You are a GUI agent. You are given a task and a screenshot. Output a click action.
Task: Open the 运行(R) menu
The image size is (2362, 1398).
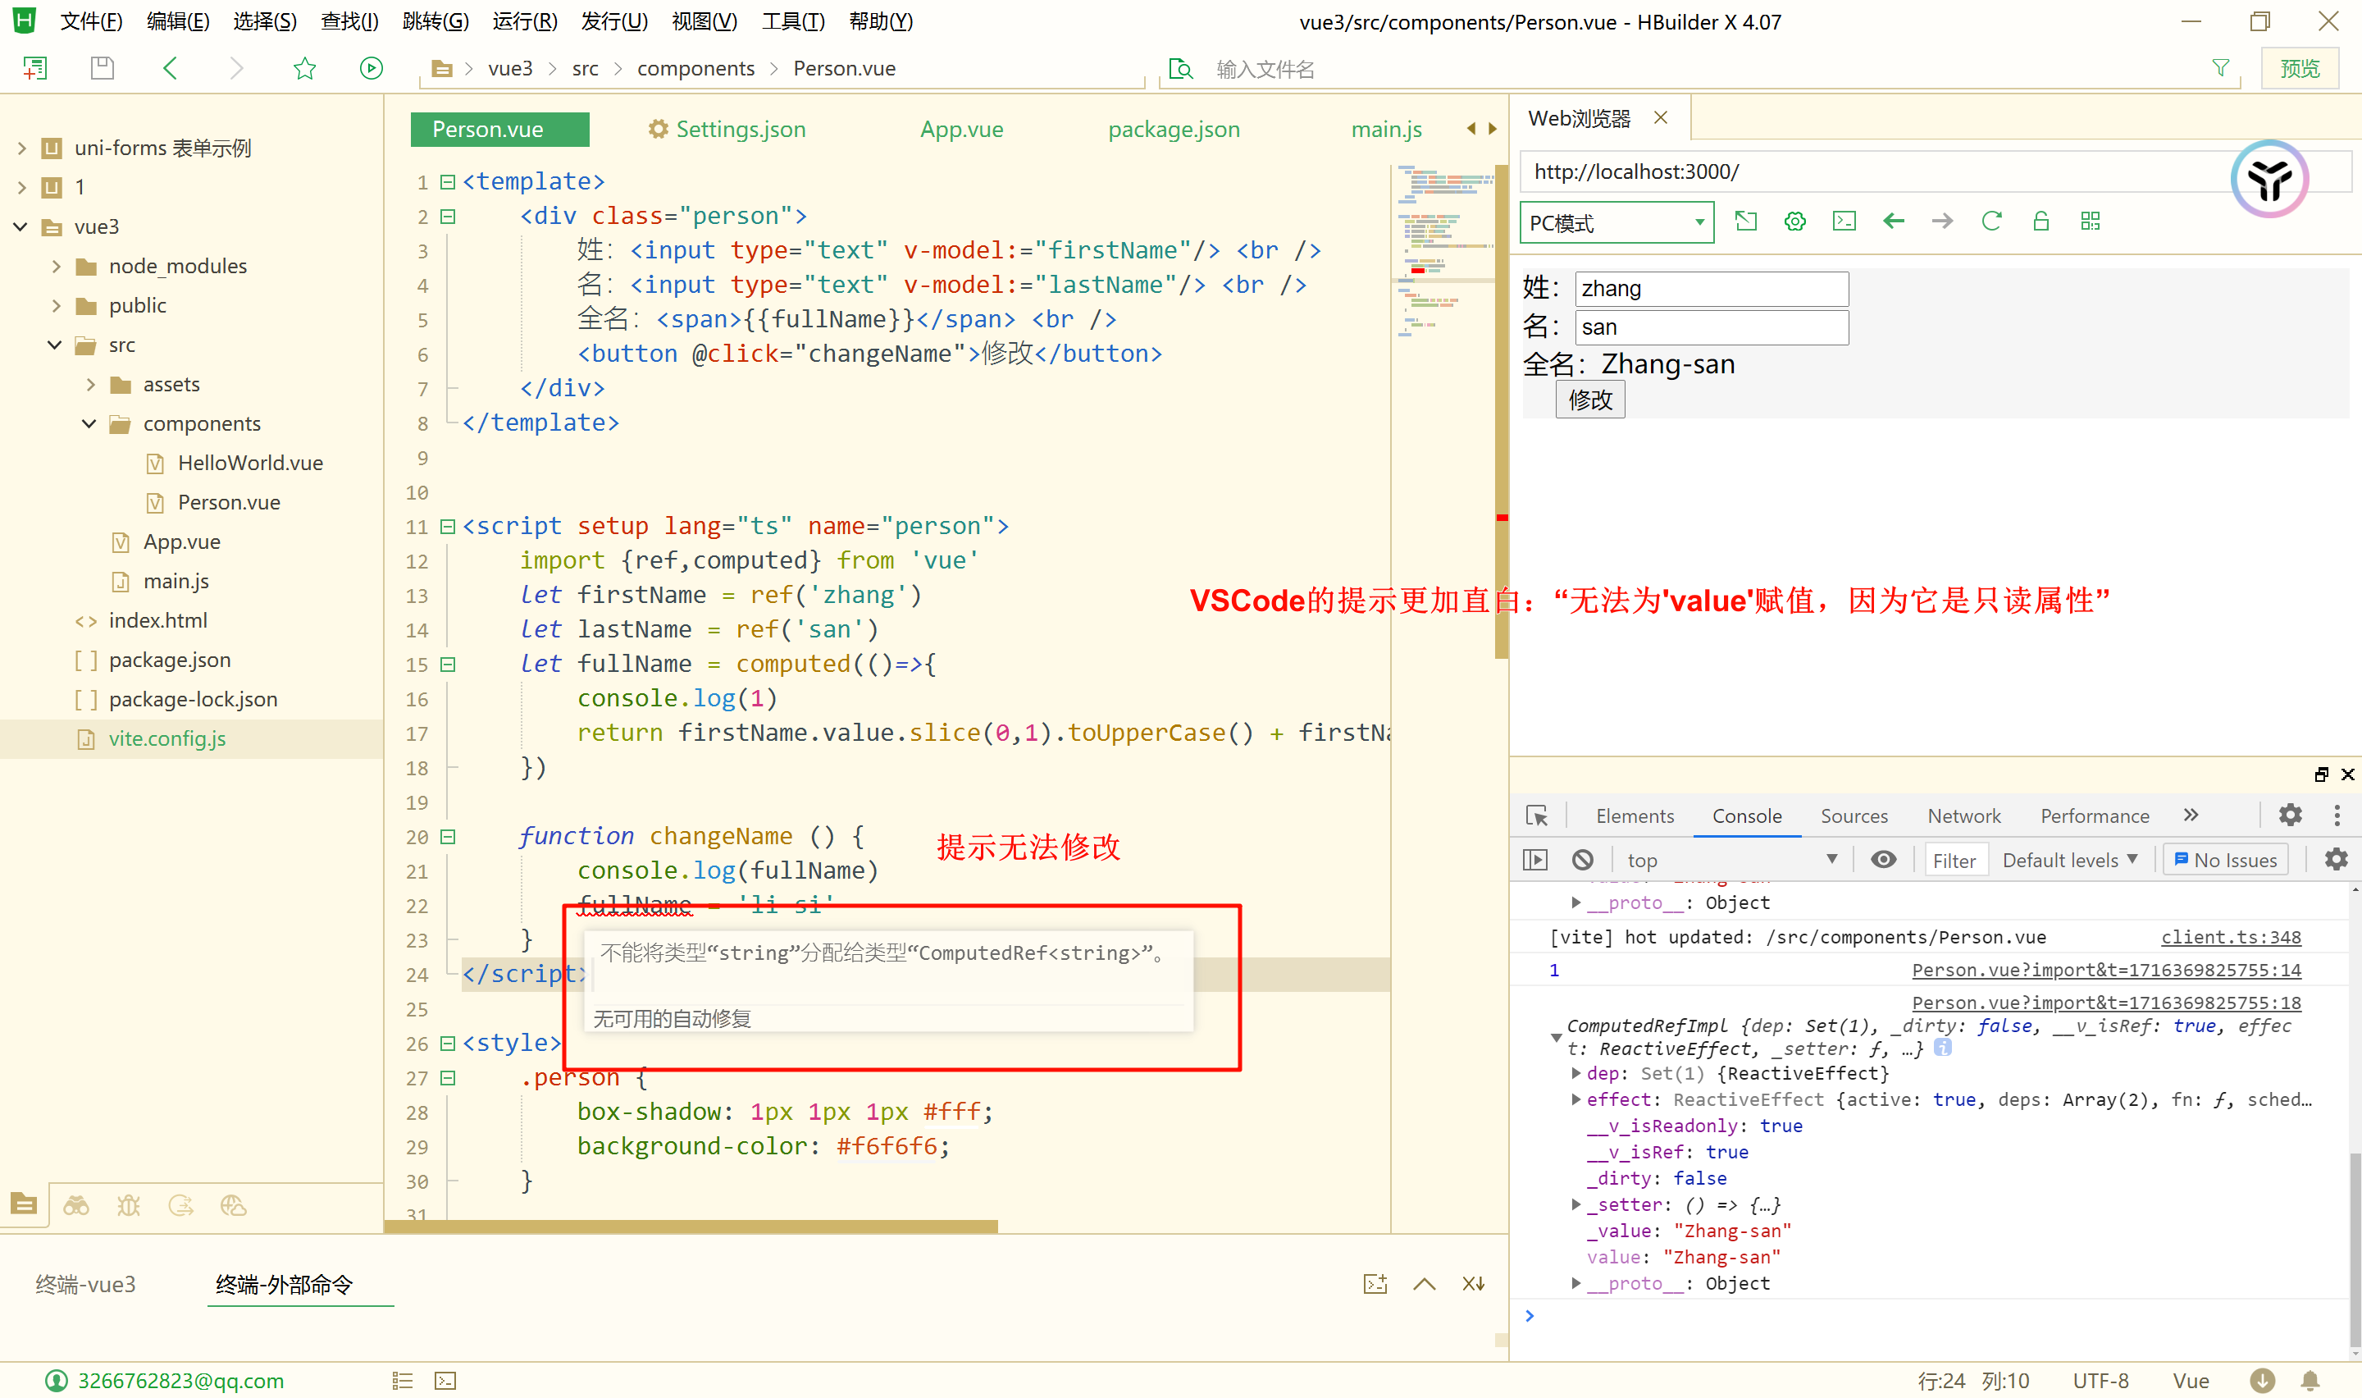[524, 21]
